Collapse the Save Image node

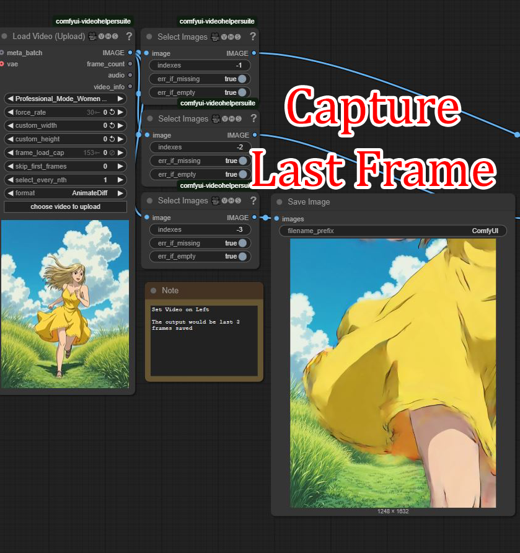click(x=280, y=201)
